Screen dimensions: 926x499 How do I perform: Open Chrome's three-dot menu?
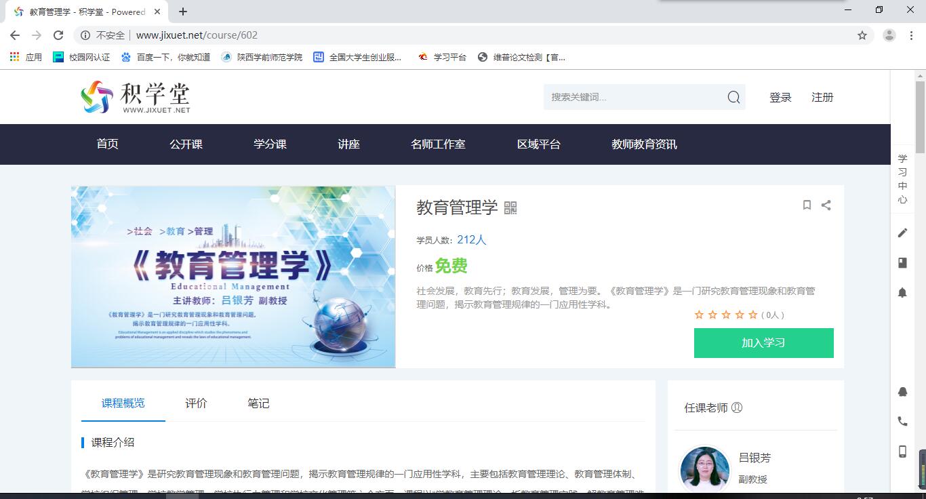point(911,35)
